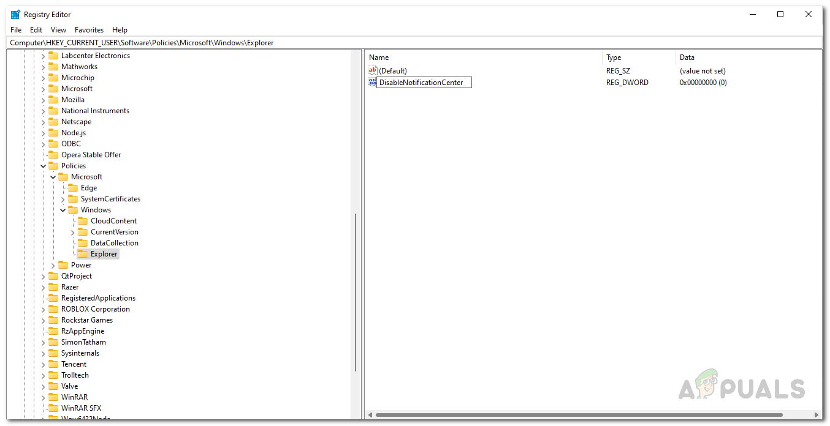830x426 pixels.
Task: Open the Favorites menu
Action: click(89, 30)
